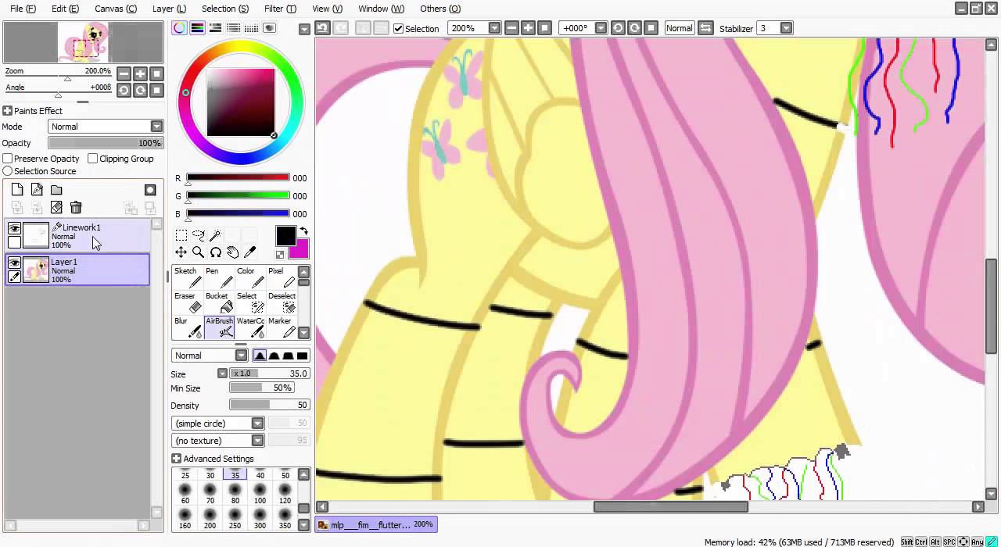The image size is (1001, 547).
Task: Show the RGB slider panel
Action: tap(198, 28)
